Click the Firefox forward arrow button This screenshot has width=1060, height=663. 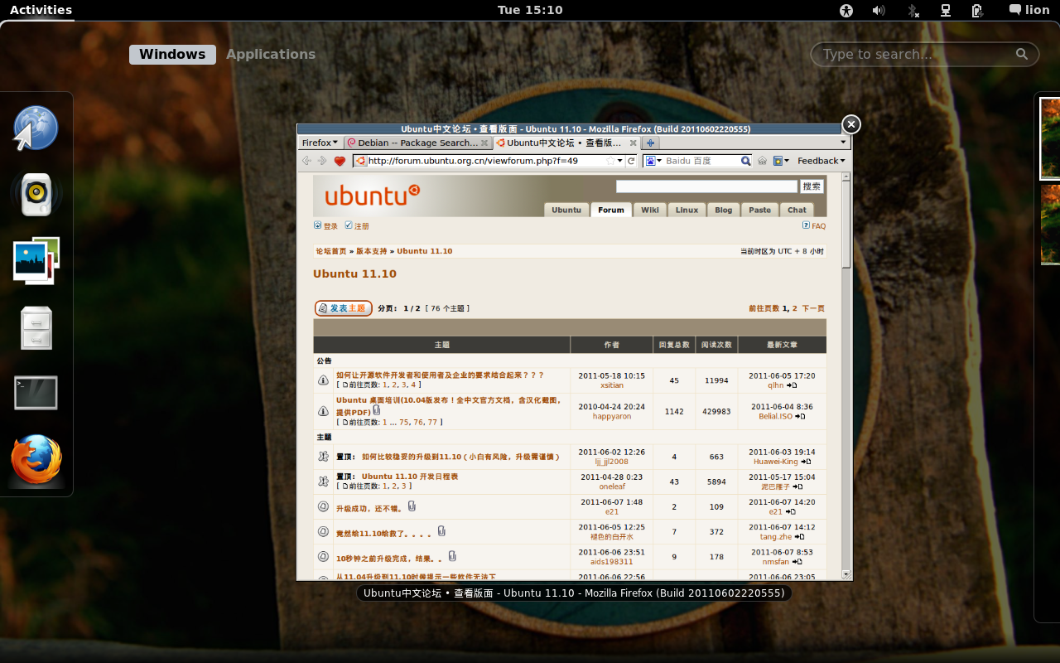[323, 161]
